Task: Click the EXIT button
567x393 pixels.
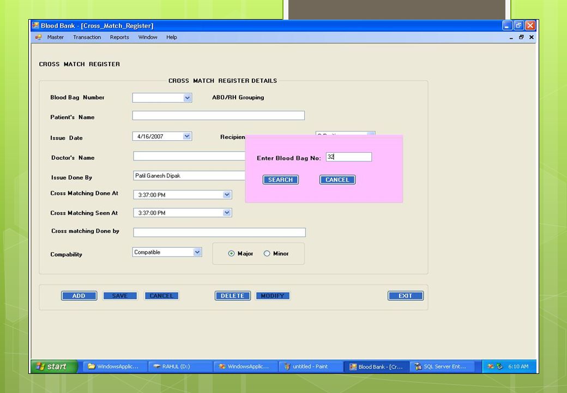Action: [406, 296]
